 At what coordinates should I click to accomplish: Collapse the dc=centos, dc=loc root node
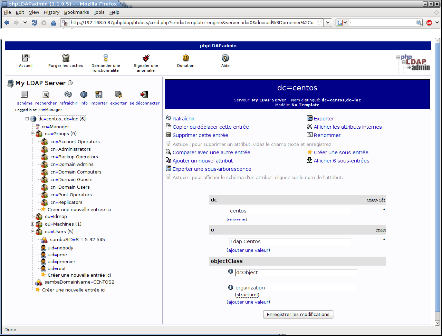(x=27, y=119)
